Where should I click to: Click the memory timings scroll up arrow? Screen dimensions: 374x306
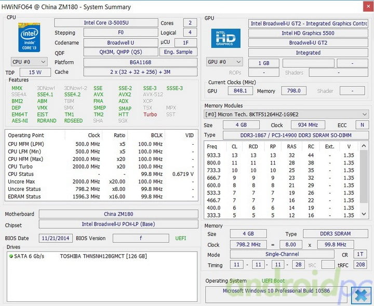[x=364, y=146]
